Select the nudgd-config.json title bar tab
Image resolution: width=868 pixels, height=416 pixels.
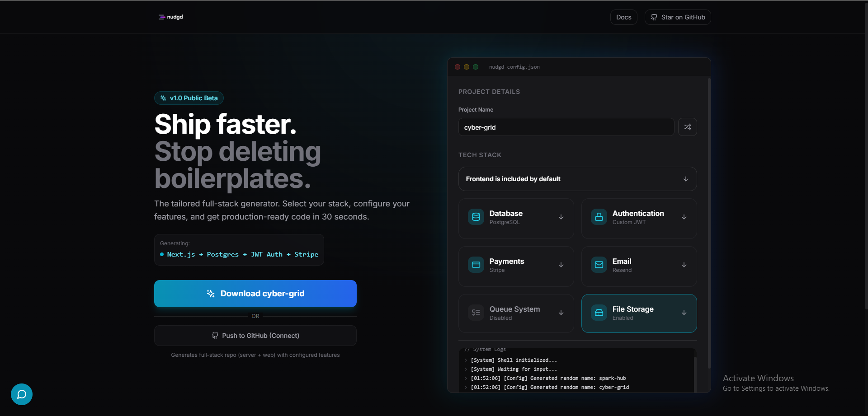[514, 67]
